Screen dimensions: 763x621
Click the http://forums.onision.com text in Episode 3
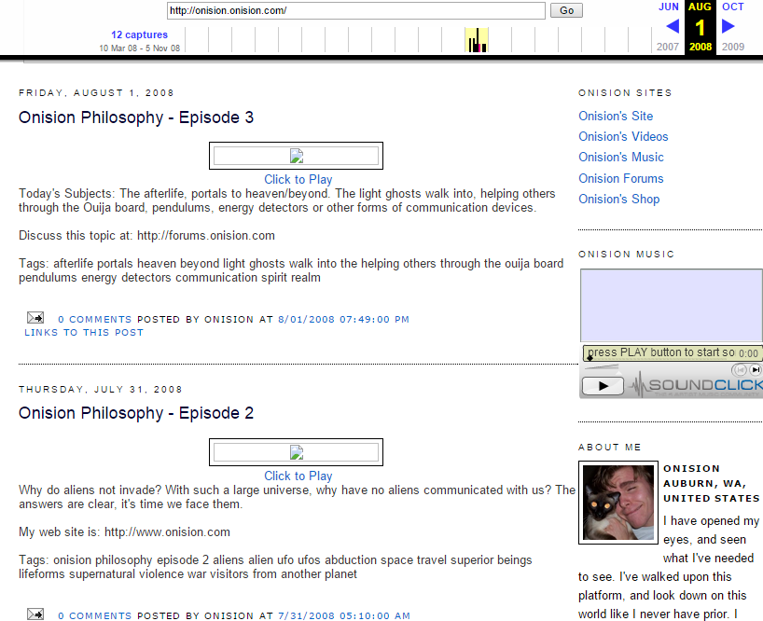click(x=206, y=236)
